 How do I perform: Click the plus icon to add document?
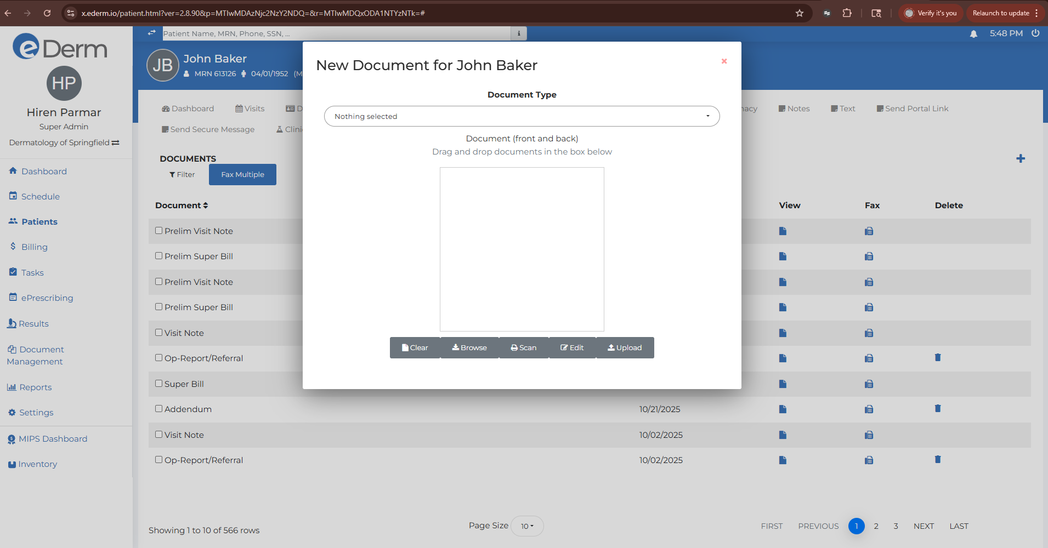point(1020,159)
